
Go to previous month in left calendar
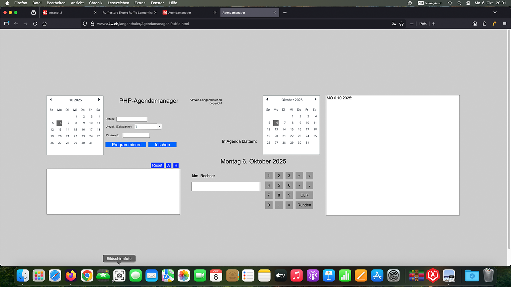coord(51,100)
